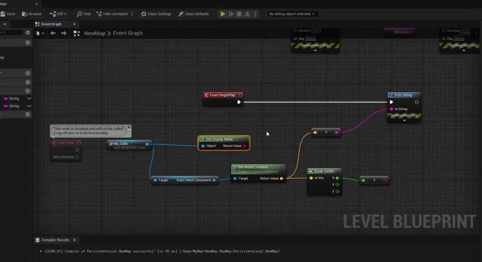
Task: Click Get World Location Return Value pin
Action: pyautogui.click(x=281, y=178)
